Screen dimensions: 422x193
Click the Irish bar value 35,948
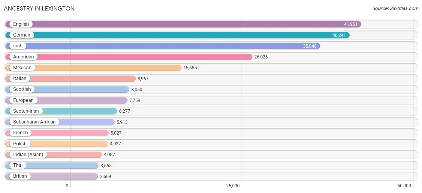click(309, 46)
